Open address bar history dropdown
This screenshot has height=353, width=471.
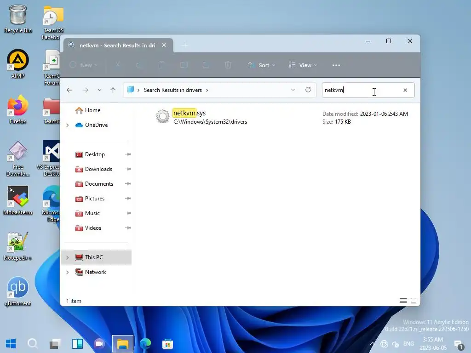coord(293,90)
